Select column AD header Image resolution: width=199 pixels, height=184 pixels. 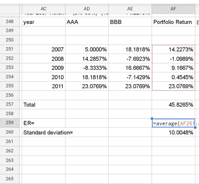point(87,9)
